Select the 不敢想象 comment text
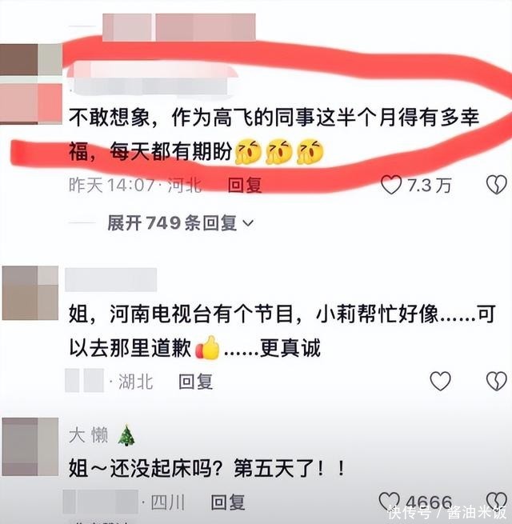This screenshot has height=524, width=512. tap(274, 134)
